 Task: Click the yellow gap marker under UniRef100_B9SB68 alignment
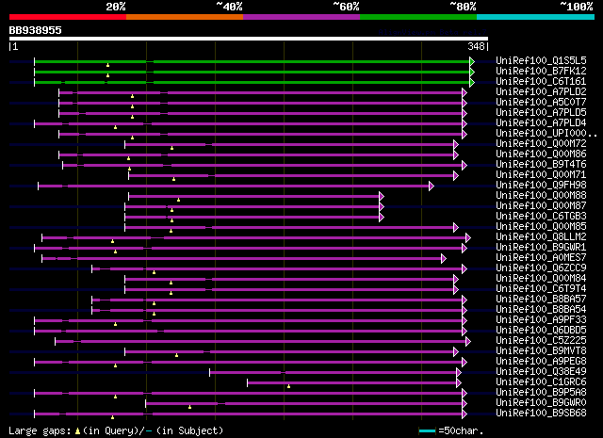pos(112,417)
